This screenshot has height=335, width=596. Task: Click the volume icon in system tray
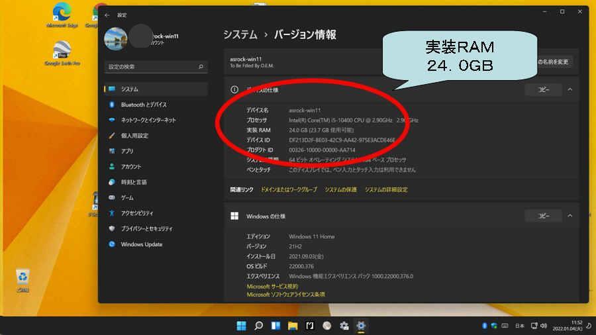coord(544,326)
